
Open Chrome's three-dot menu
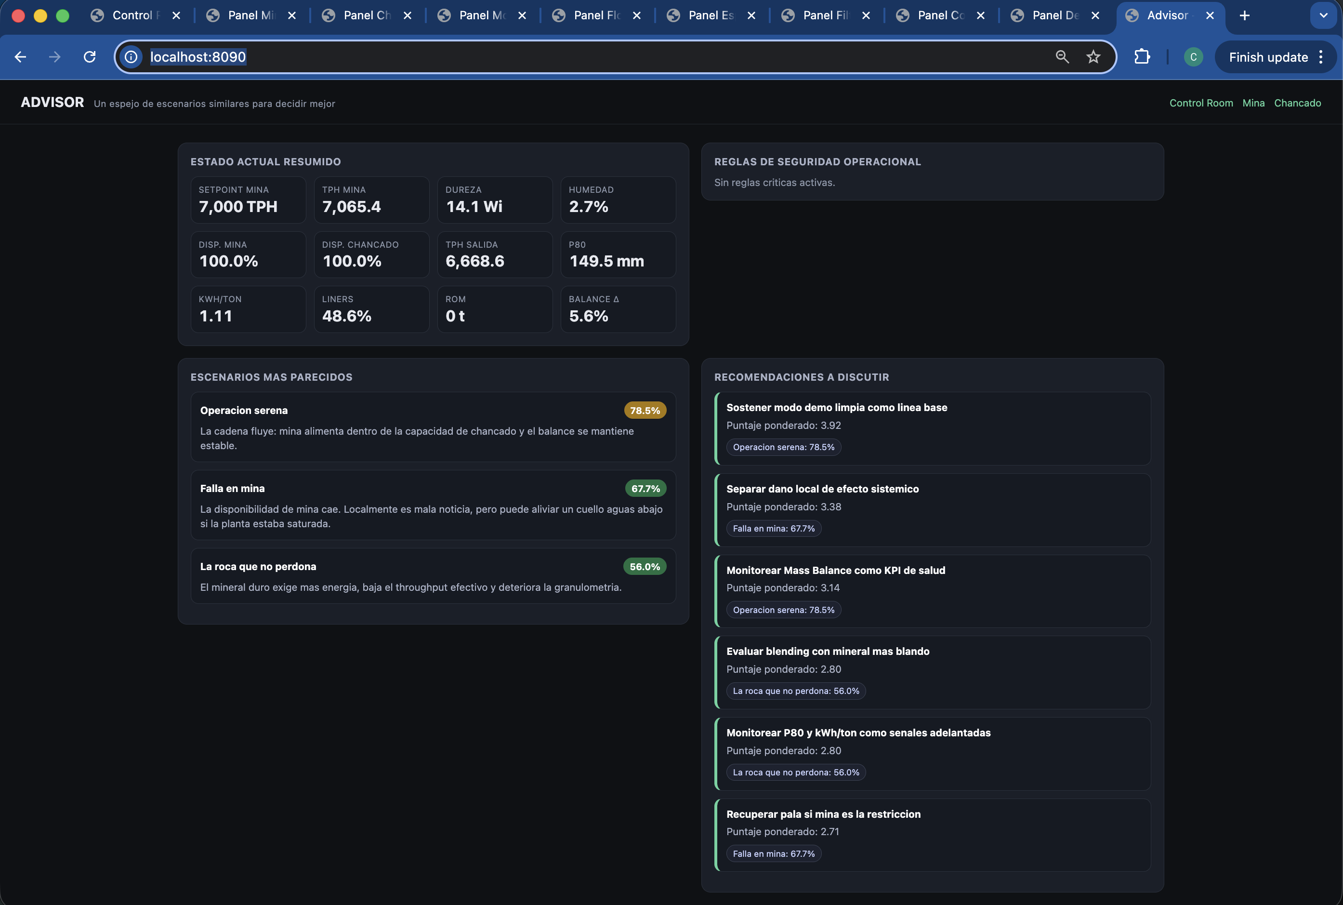(1320, 56)
